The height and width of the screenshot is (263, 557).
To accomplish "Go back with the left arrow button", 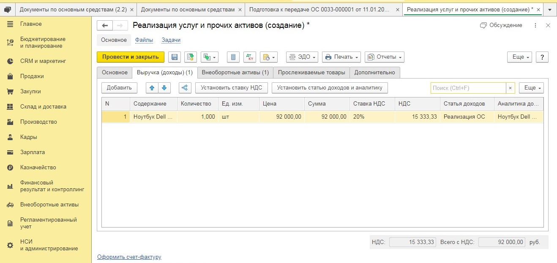I will (x=105, y=26).
